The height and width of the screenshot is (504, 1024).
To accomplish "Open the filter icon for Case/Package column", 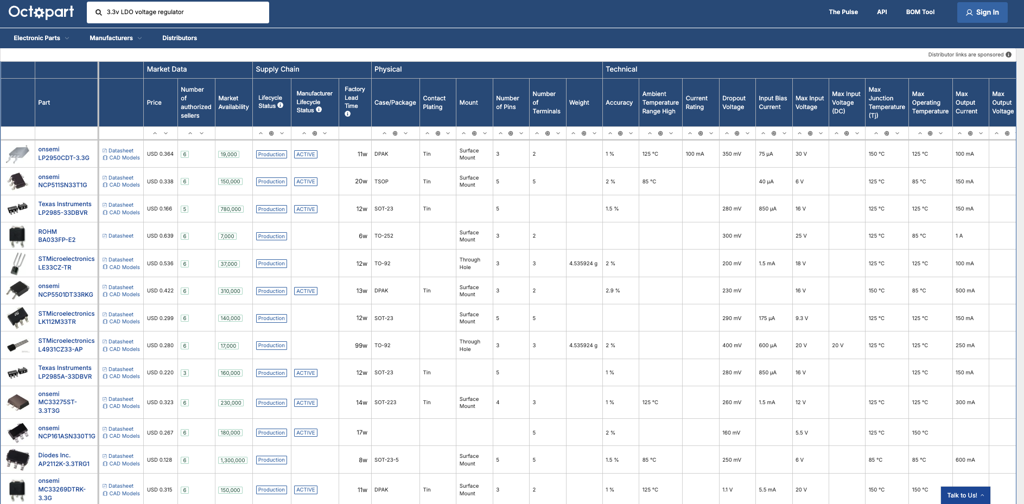I will pyautogui.click(x=395, y=133).
